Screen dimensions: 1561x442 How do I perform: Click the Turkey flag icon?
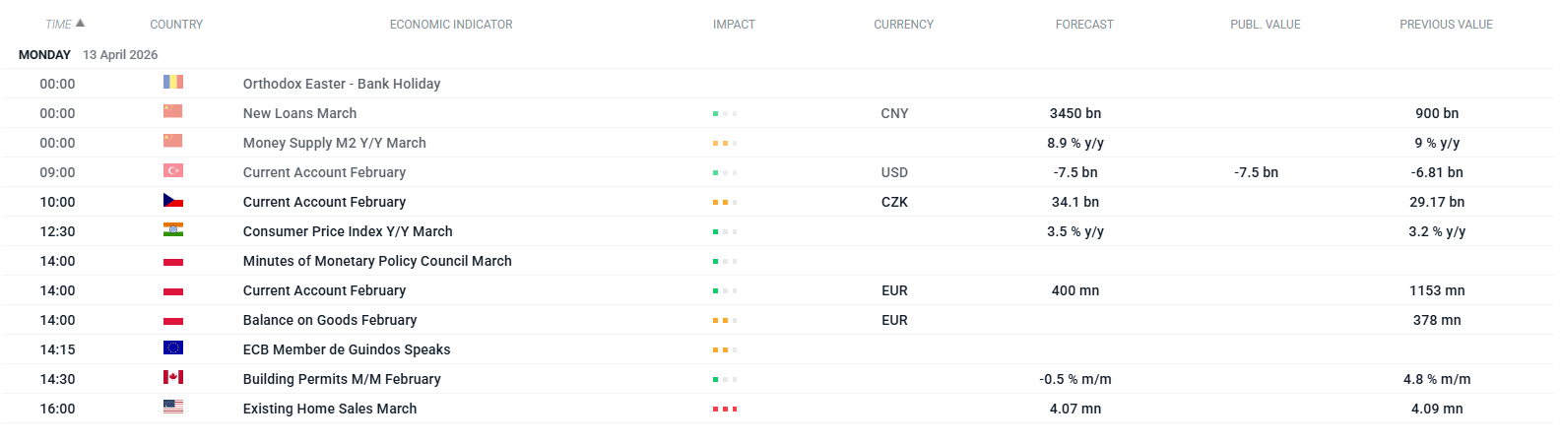173,171
